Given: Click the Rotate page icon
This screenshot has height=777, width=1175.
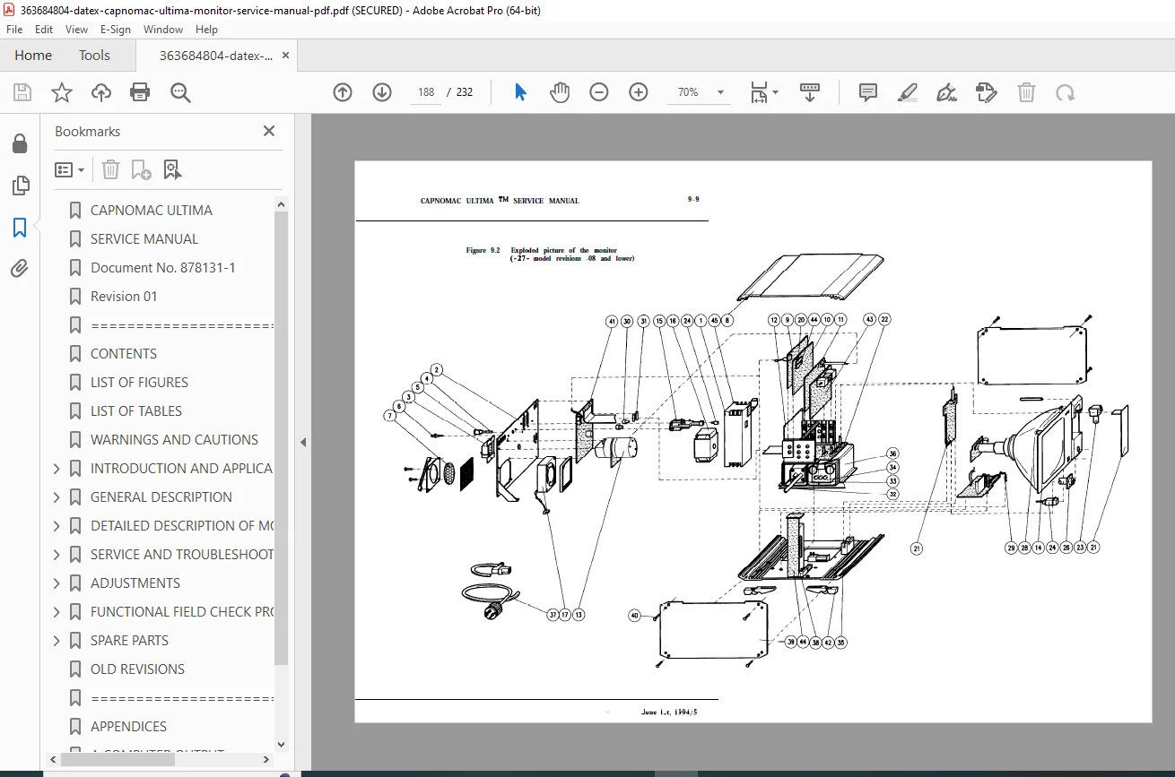Looking at the screenshot, I should click(1065, 92).
